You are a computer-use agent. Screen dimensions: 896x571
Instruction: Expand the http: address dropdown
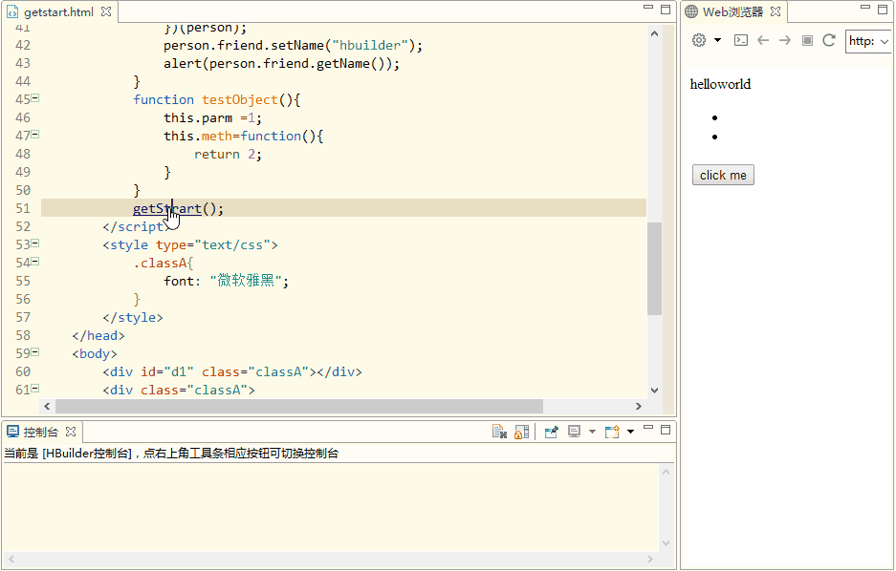pyautogui.click(x=884, y=42)
